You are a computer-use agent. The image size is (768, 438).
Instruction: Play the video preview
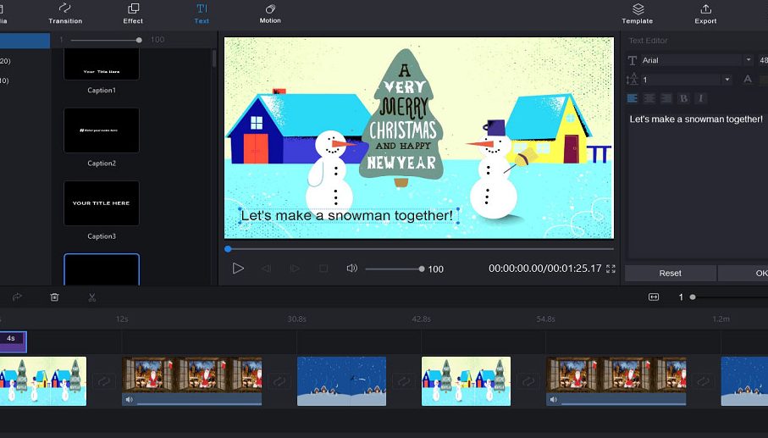point(238,269)
